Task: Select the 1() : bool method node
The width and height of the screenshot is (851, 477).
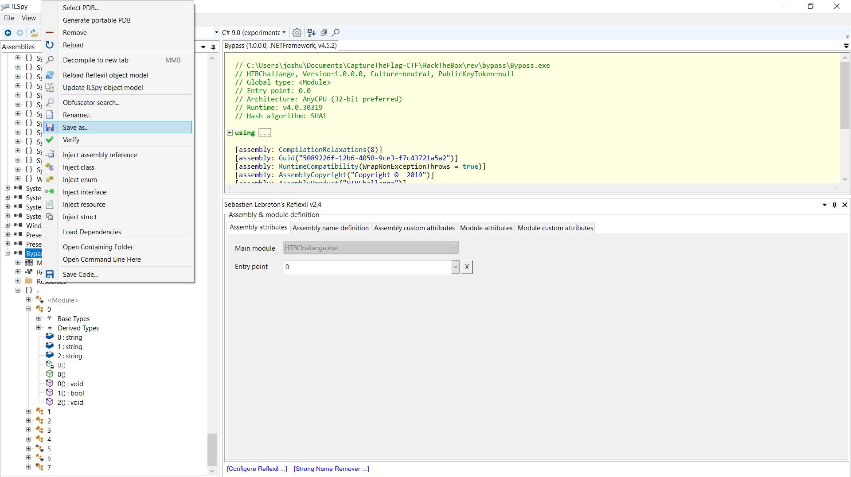Action: pos(71,393)
